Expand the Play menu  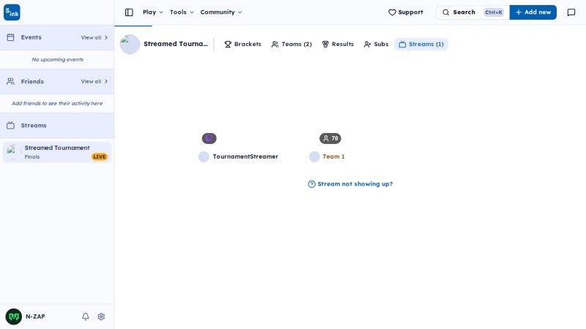coord(153,12)
